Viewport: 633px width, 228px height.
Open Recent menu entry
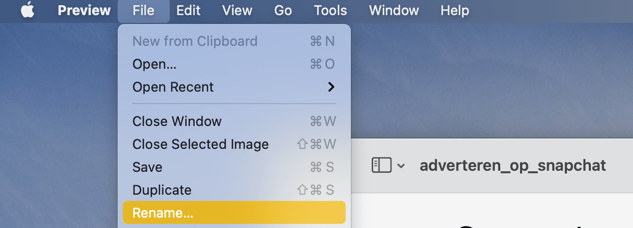pyautogui.click(x=234, y=87)
